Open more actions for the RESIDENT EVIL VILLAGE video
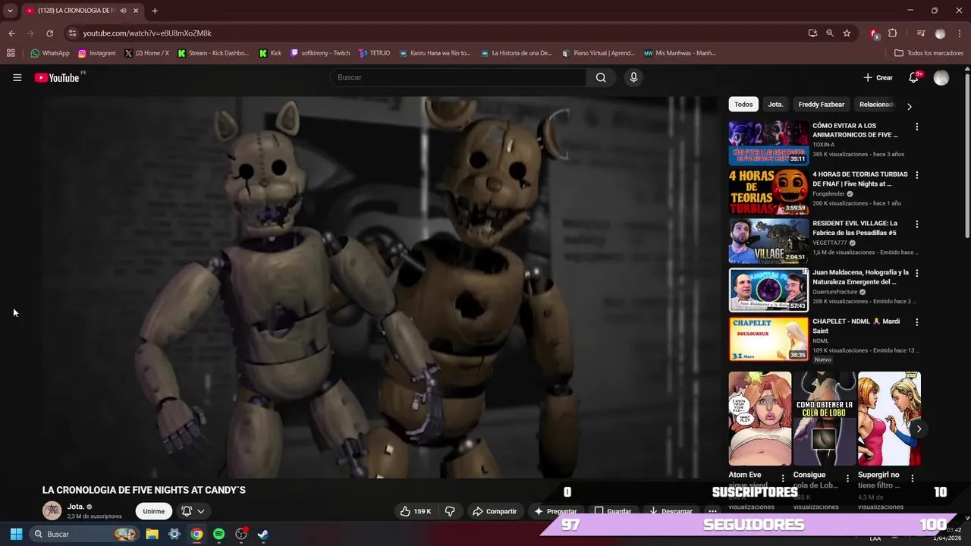Image resolution: width=971 pixels, height=546 pixels. click(916, 224)
